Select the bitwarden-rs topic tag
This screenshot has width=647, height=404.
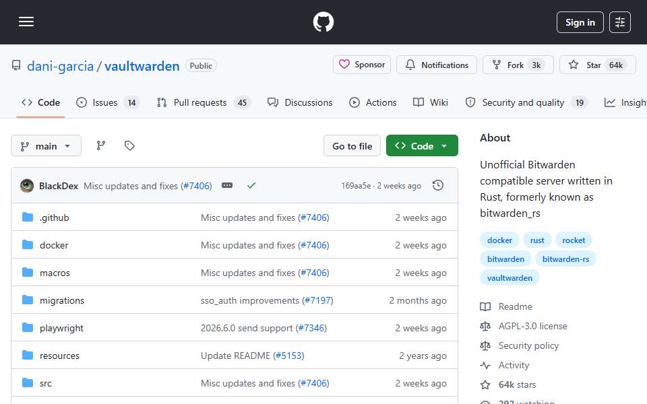click(x=565, y=259)
